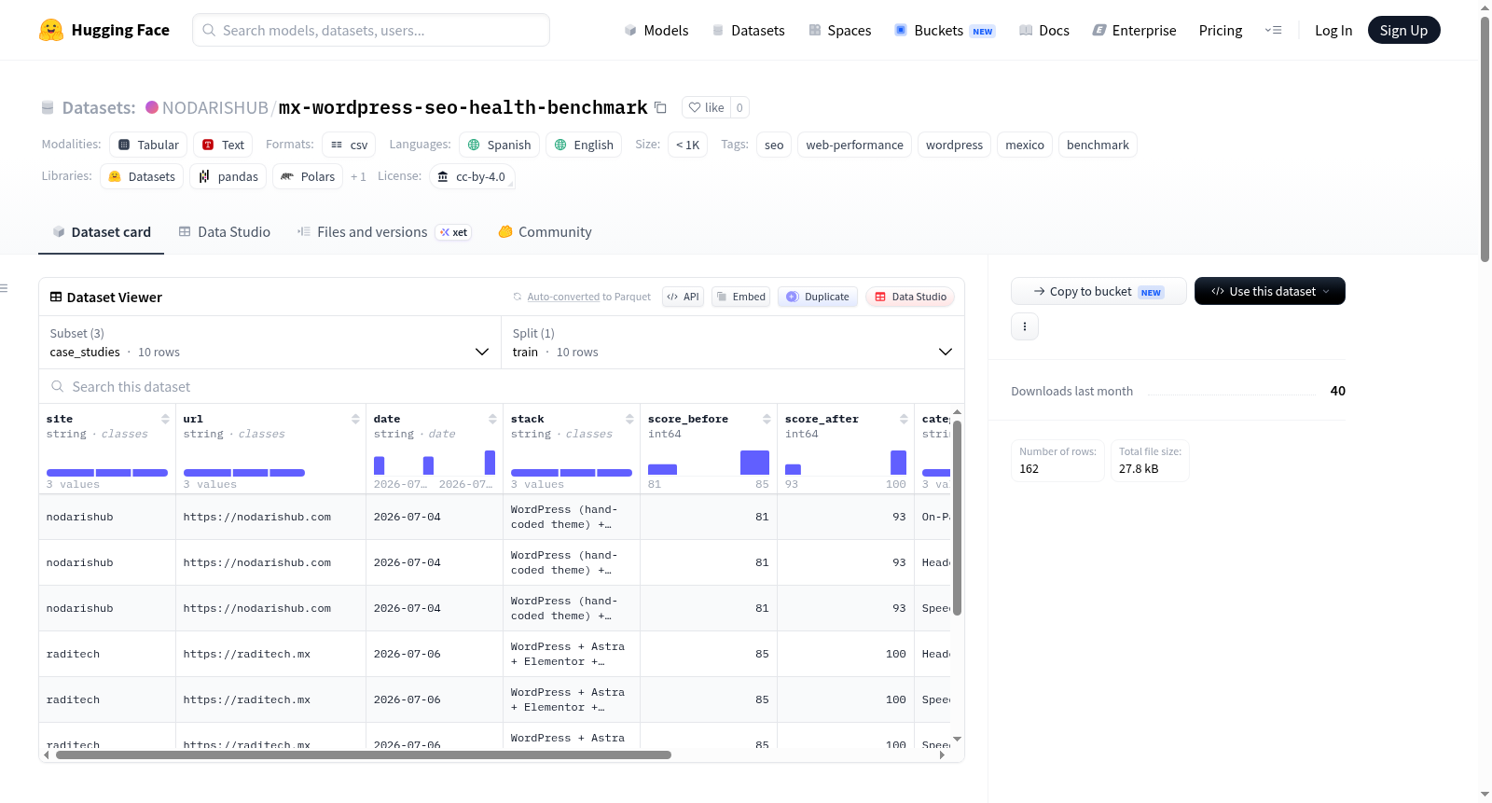Open Docs in top navigation
Viewport: 1492px width, 803px height.
click(1044, 30)
